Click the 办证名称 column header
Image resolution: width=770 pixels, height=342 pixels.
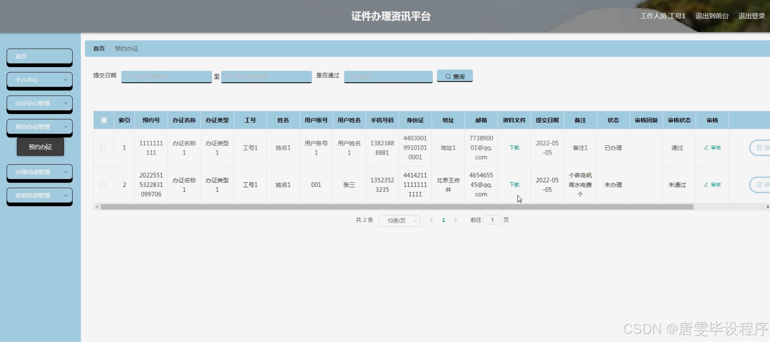[184, 120]
